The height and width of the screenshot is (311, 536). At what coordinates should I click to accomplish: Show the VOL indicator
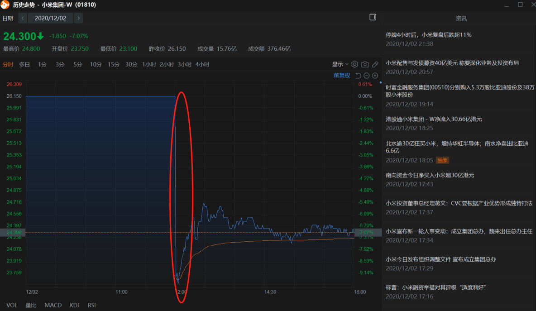coord(12,305)
